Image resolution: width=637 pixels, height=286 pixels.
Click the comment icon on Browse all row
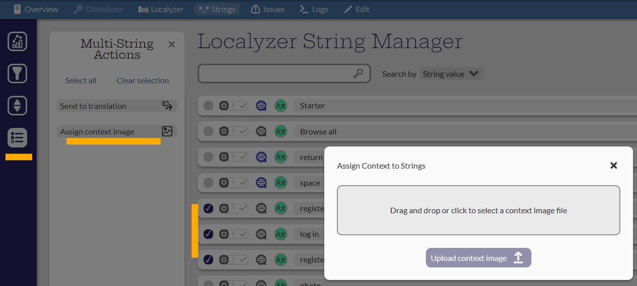pos(261,131)
